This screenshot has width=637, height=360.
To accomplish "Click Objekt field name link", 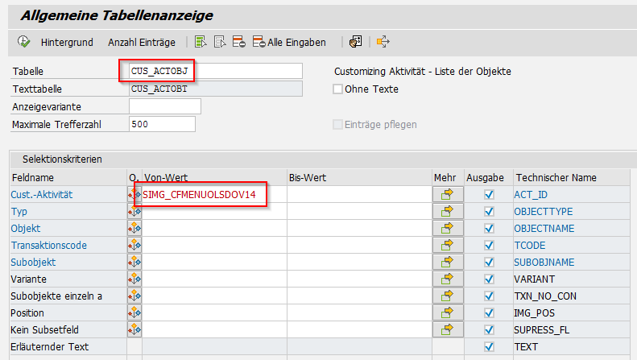I will (x=26, y=229).
